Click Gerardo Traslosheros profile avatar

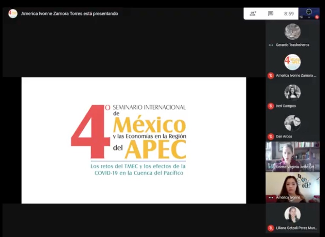pos(292,31)
